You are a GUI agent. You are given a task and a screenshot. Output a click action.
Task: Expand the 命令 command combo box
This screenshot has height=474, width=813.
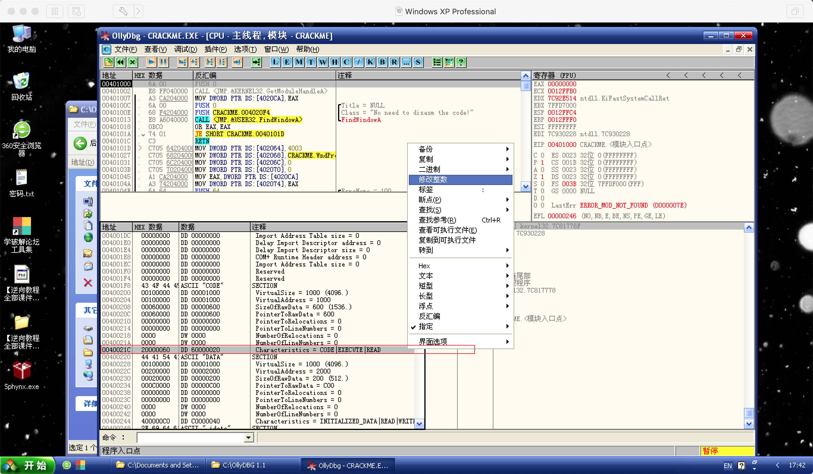pos(248,437)
